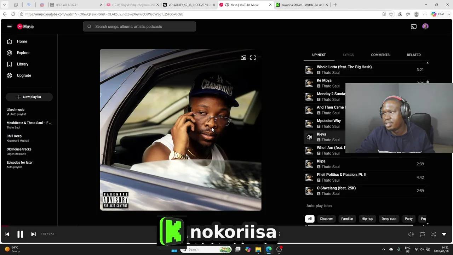The height and width of the screenshot is (255, 453).
Task: Open the Liked music playlist
Action: click(x=29, y=112)
